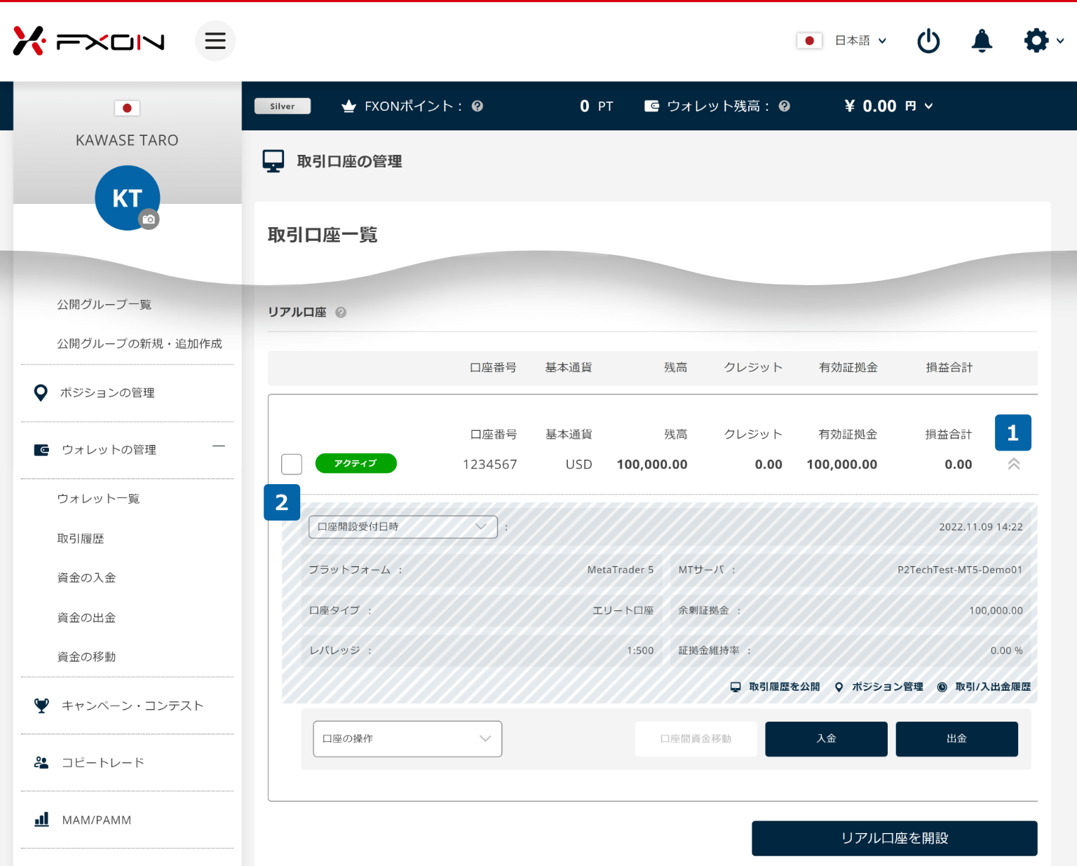
Task: Click 取引履歴を公開 link
Action: click(x=775, y=687)
